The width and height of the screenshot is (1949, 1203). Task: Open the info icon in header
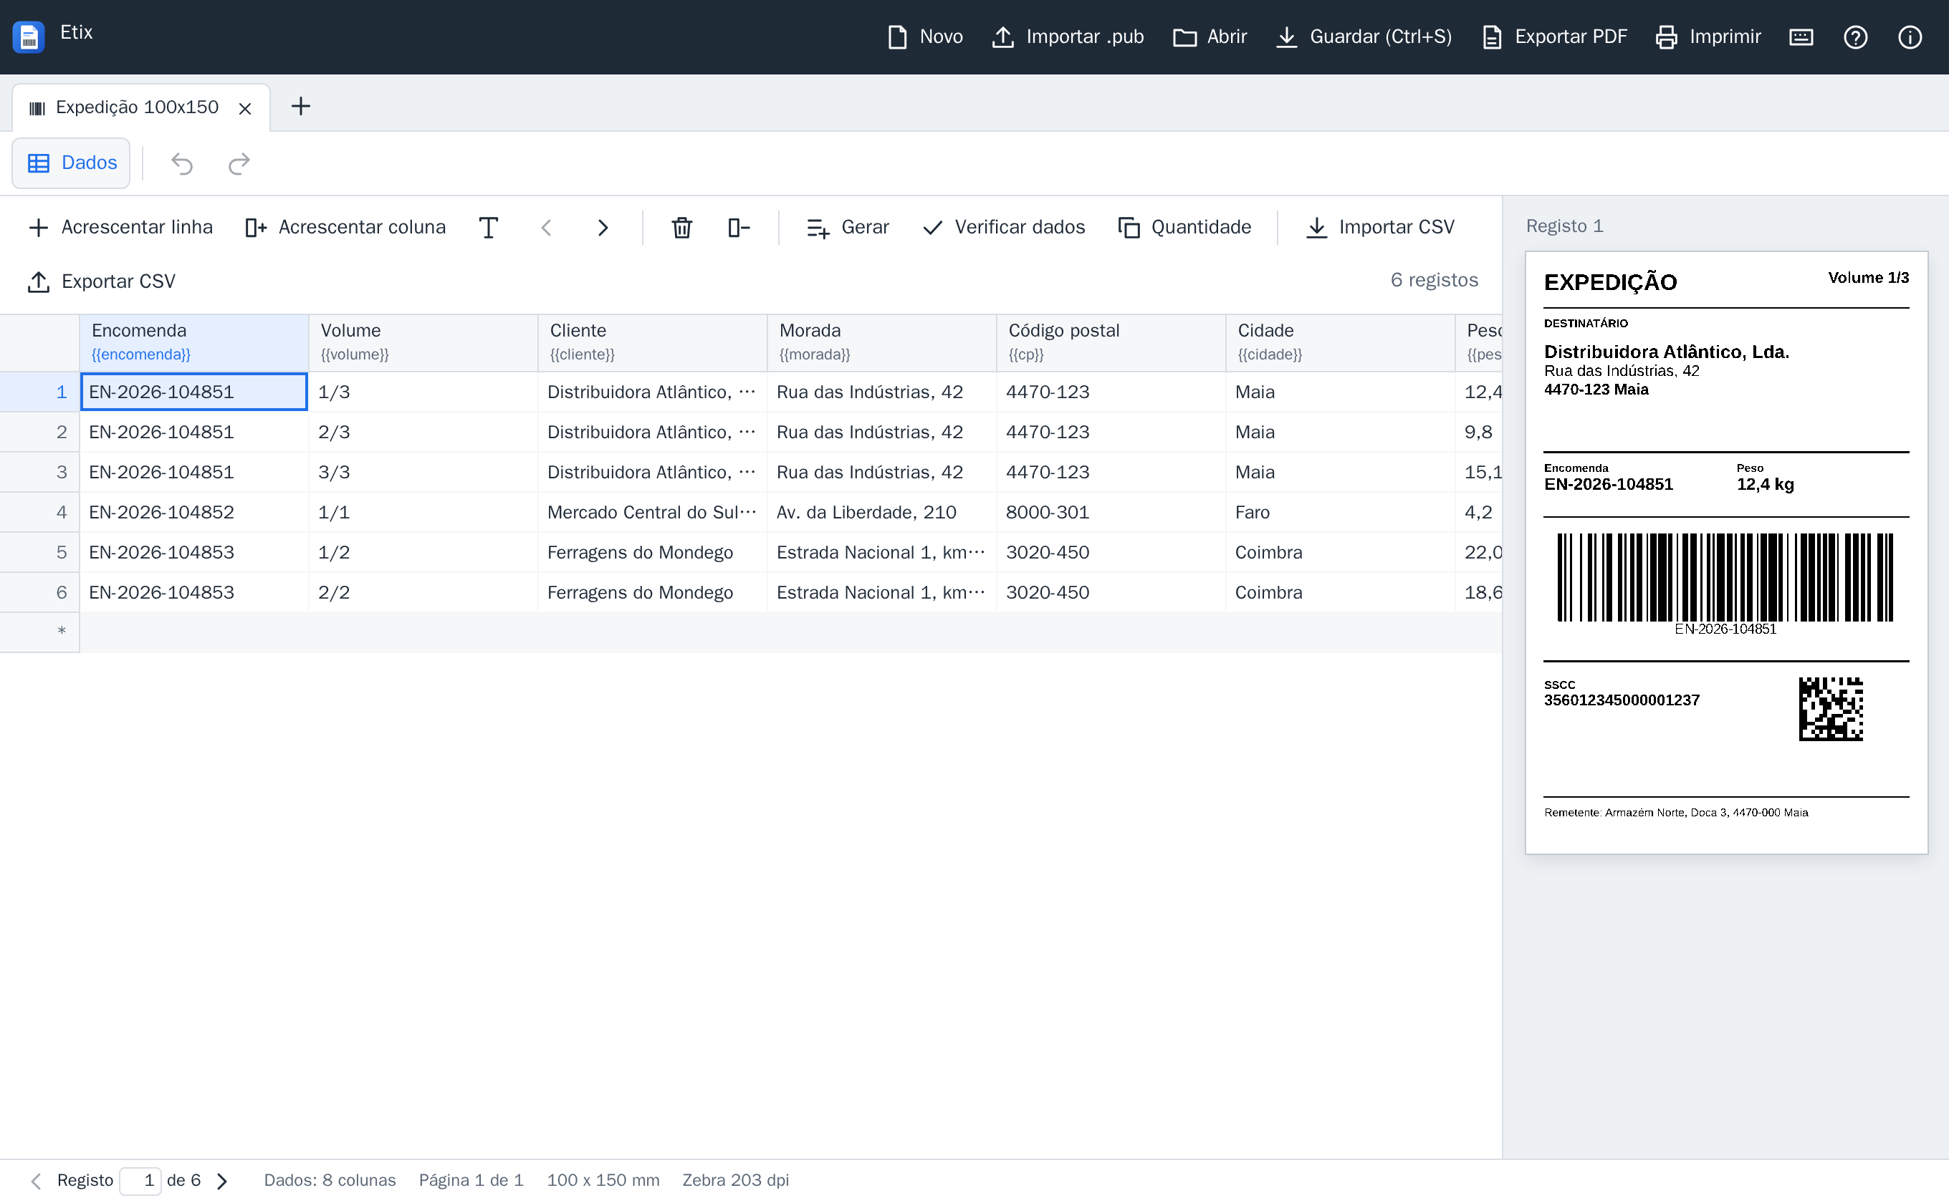coord(1909,37)
